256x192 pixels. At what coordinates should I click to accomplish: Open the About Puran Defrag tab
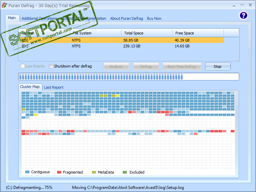tap(126, 18)
